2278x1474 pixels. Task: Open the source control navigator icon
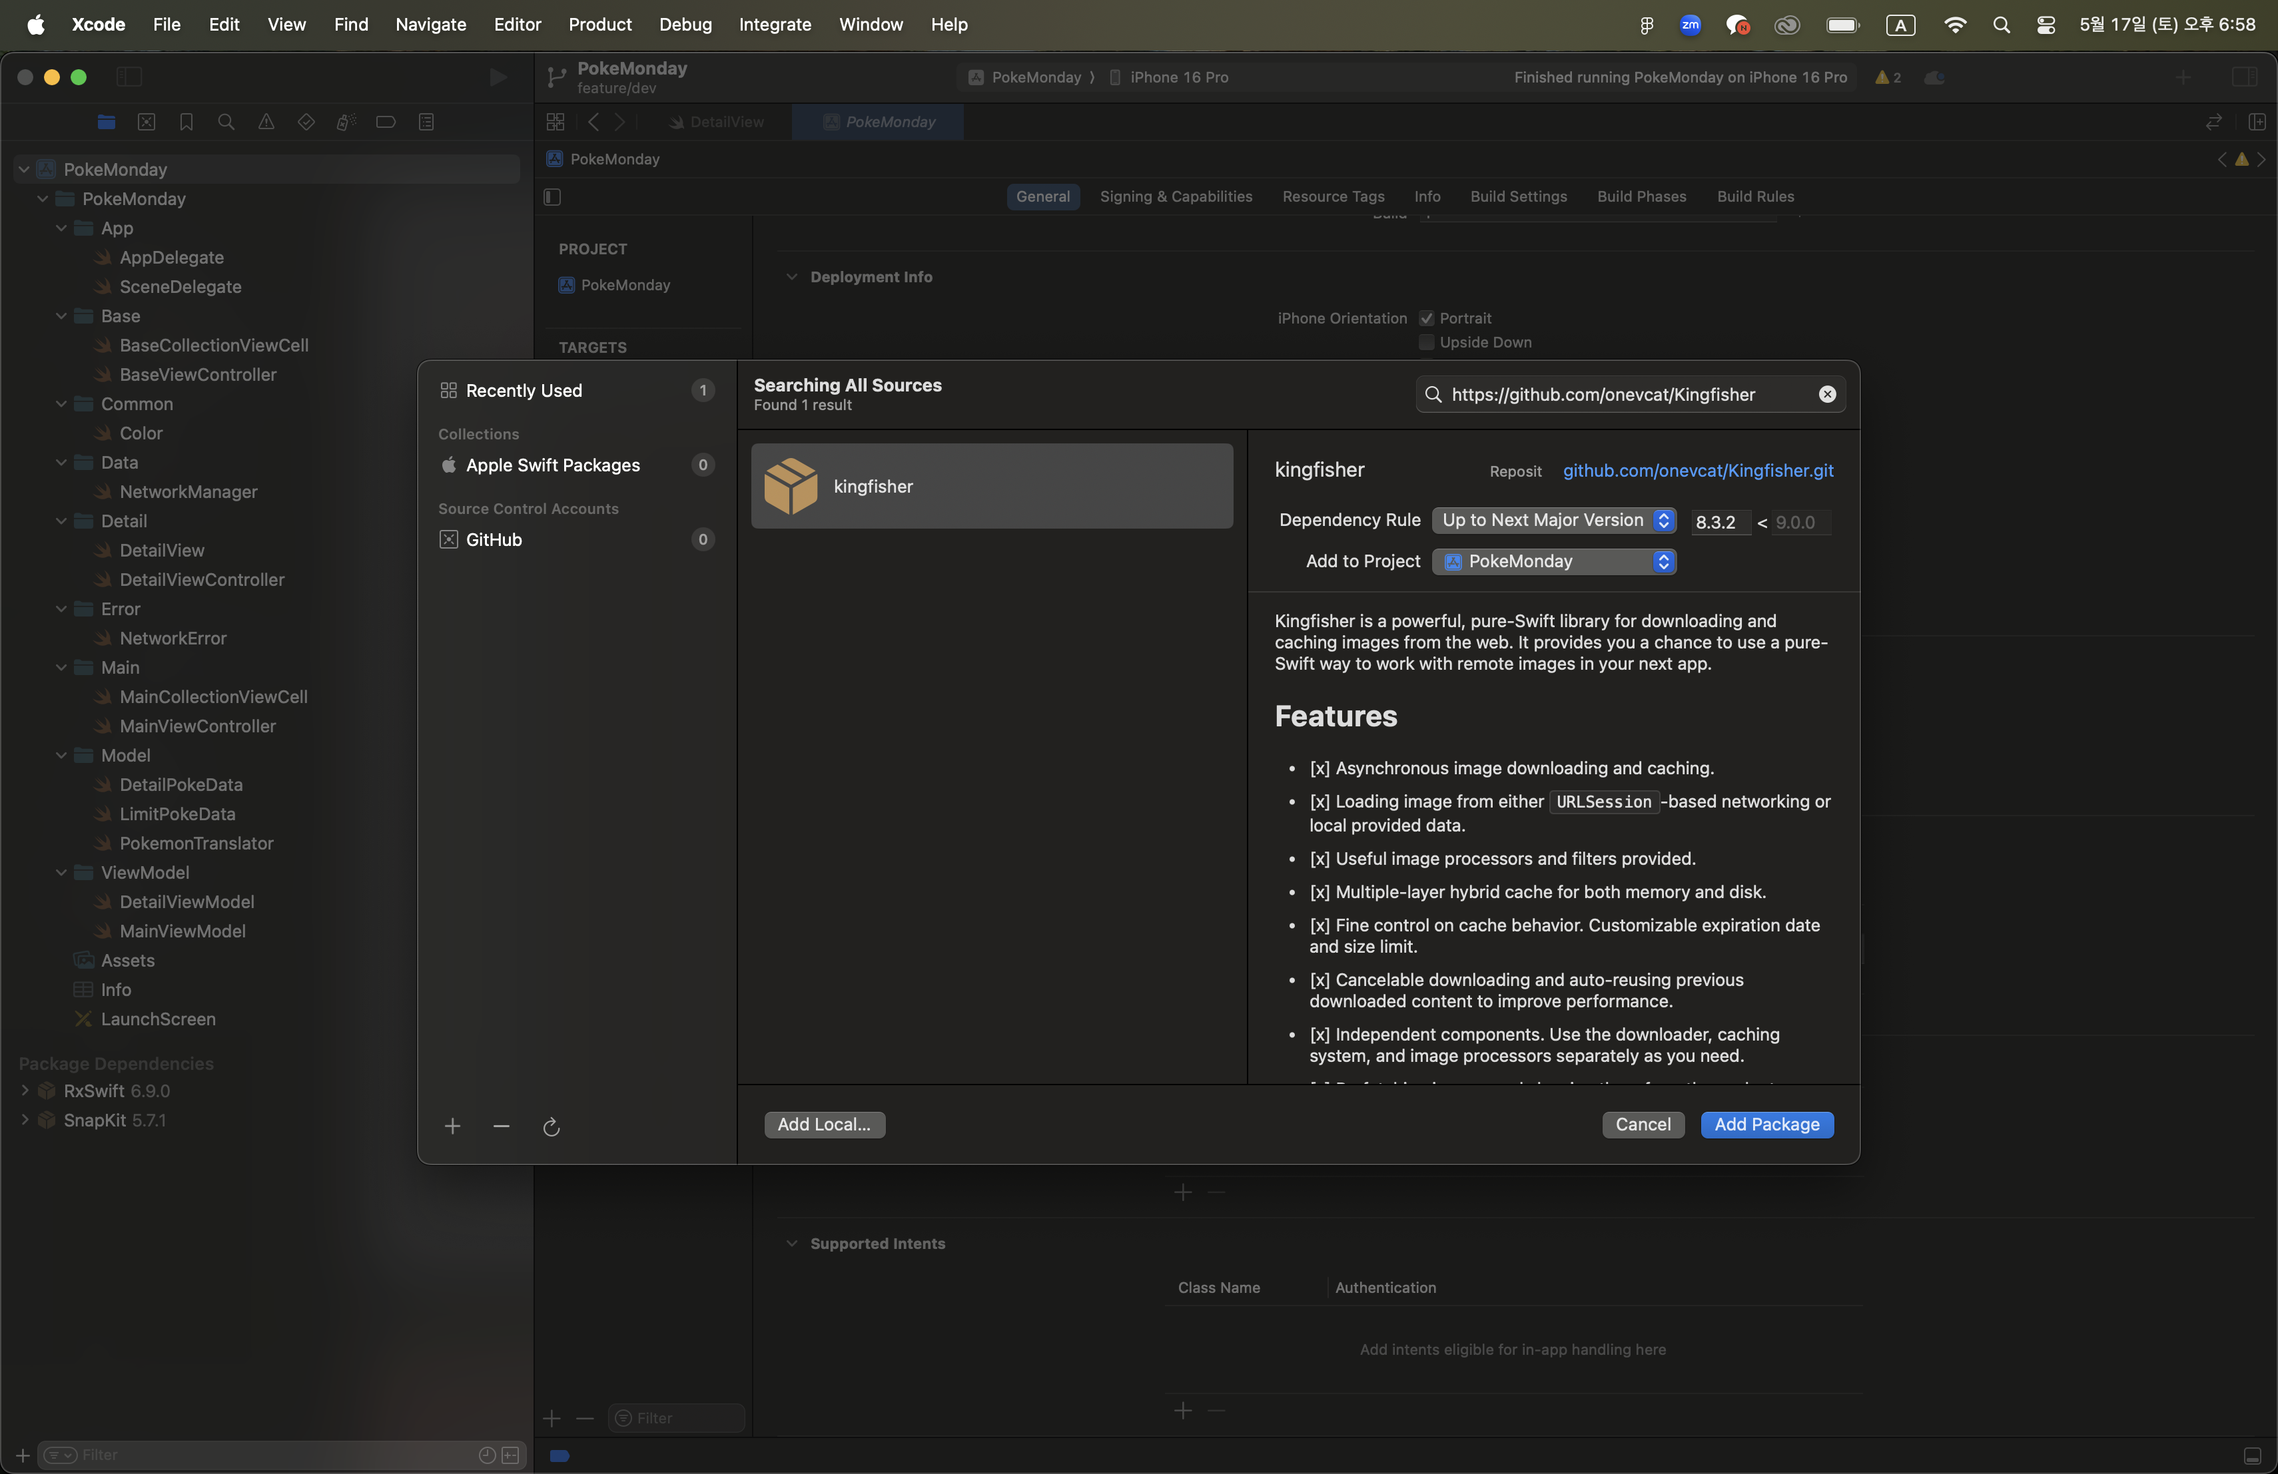(x=147, y=121)
